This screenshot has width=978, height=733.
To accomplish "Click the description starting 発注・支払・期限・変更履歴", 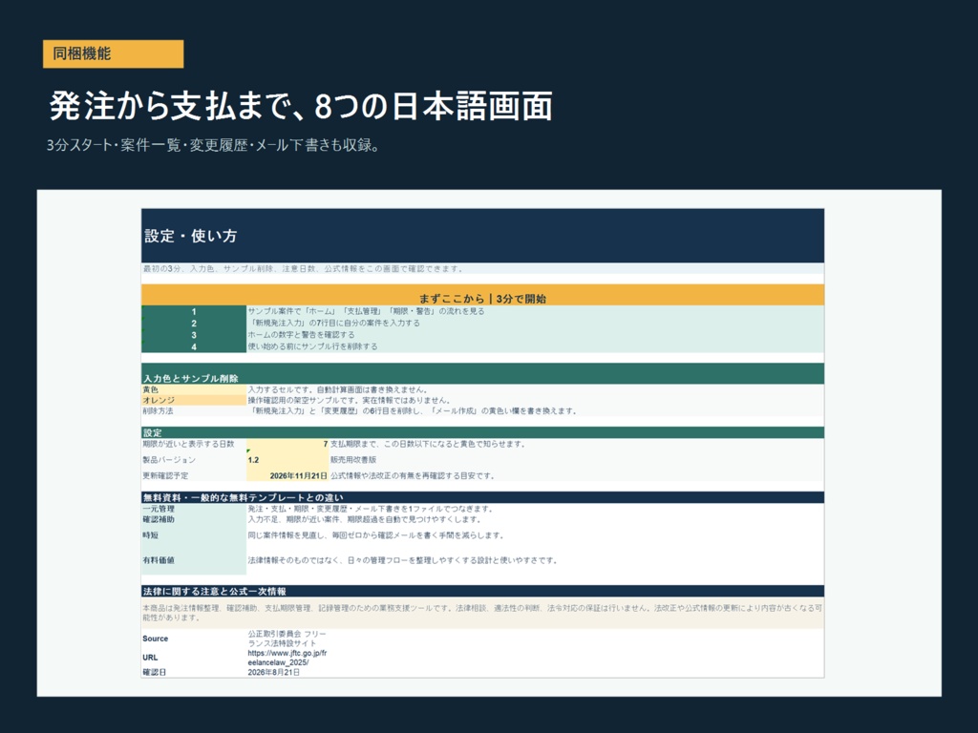I will [x=372, y=509].
